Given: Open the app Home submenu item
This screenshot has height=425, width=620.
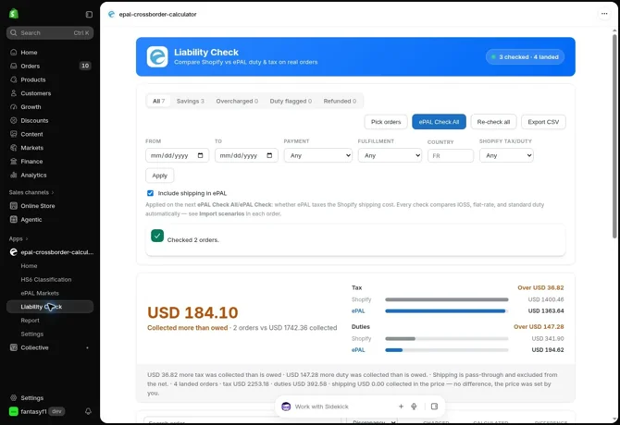Looking at the screenshot, I should coord(29,266).
